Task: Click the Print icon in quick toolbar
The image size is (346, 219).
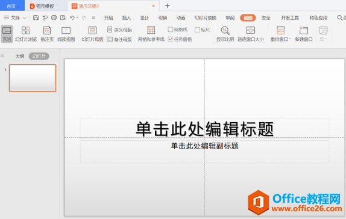Action: click(54, 17)
